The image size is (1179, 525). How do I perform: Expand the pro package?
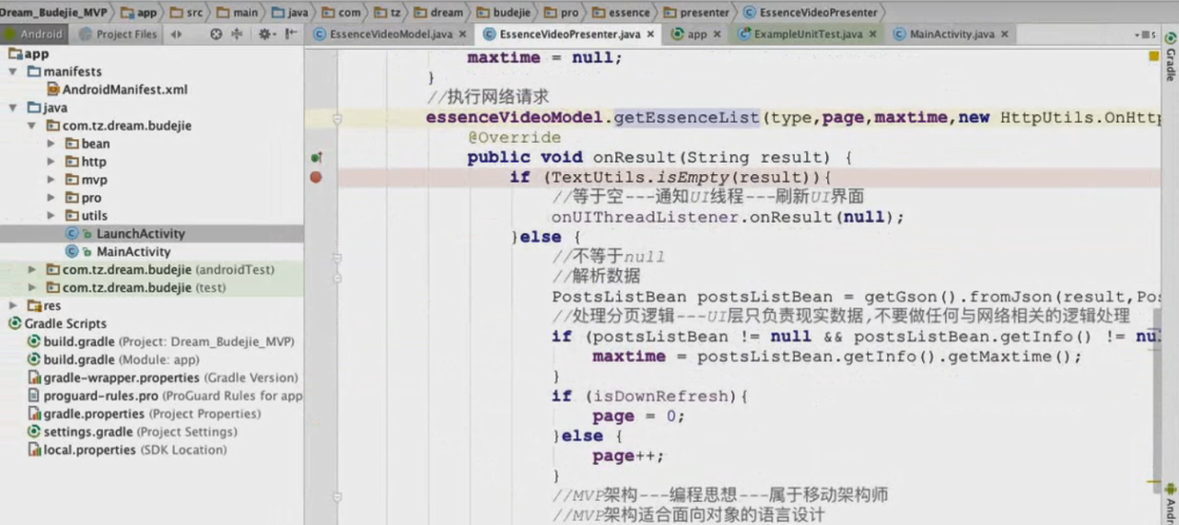tap(52, 197)
